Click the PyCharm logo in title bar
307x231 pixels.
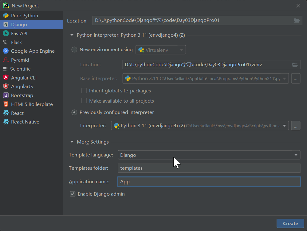coord(6,6)
